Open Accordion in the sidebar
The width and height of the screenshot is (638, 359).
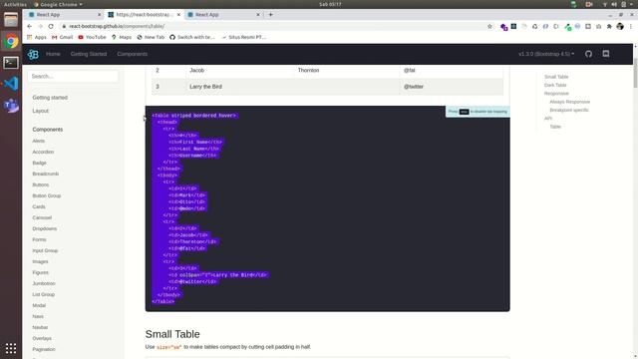tap(43, 152)
